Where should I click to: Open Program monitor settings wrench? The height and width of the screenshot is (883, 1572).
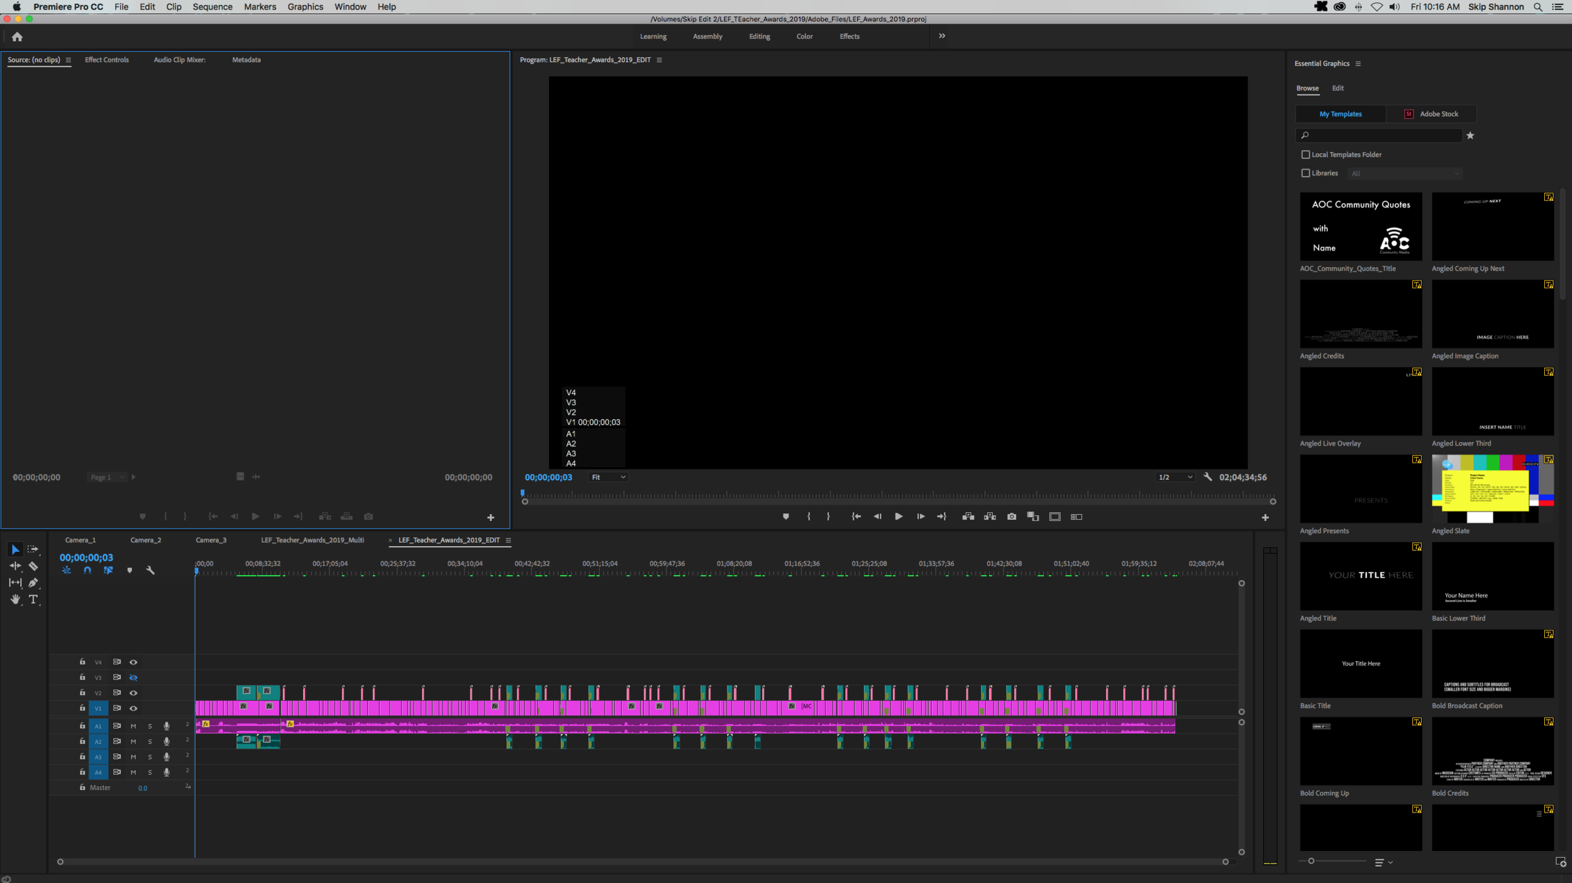click(x=1208, y=477)
